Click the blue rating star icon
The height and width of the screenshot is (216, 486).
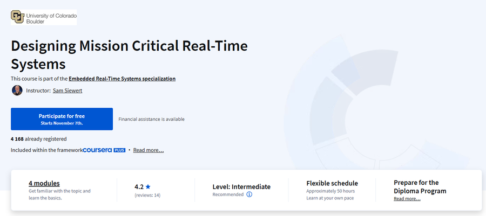[x=148, y=187]
